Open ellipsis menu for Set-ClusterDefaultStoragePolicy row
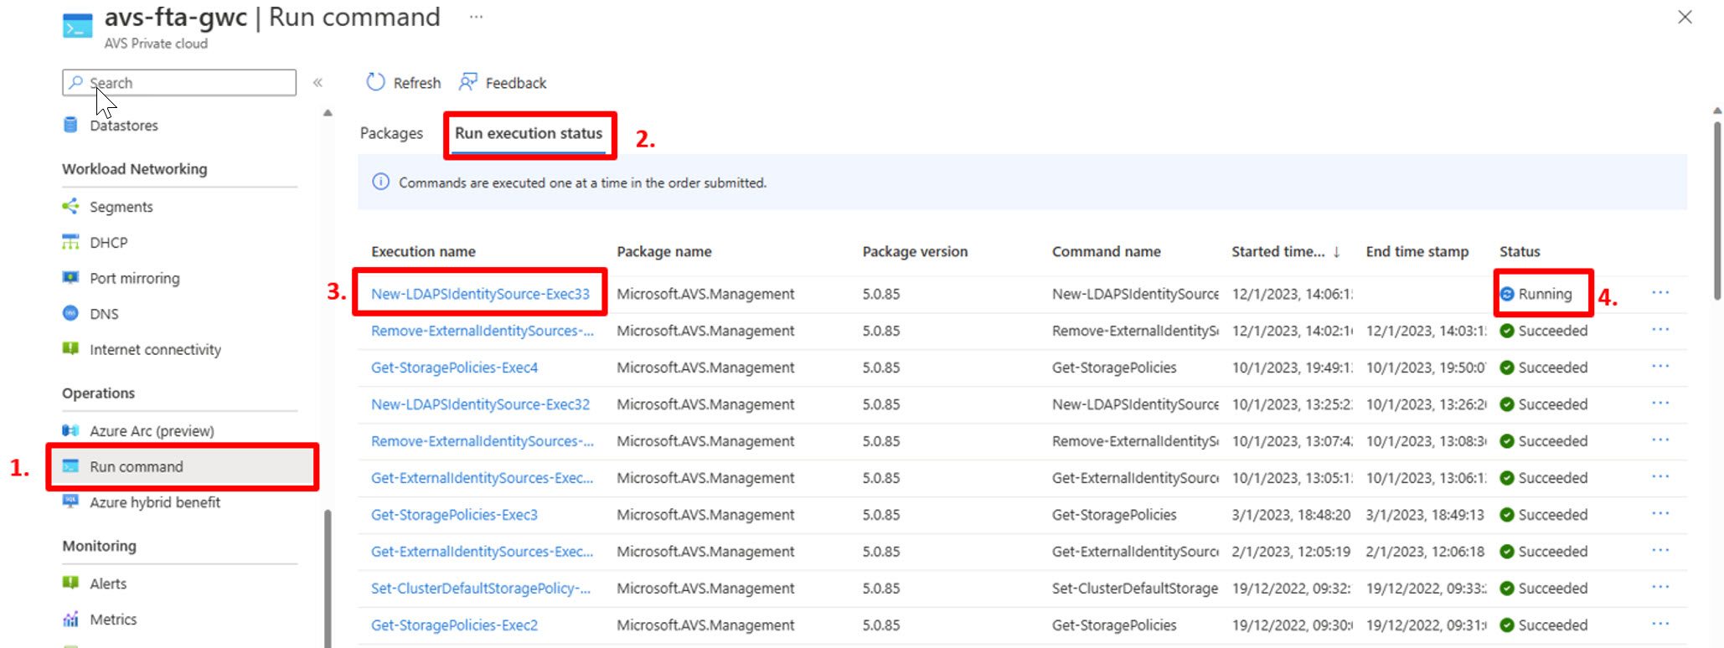Screen dimensions: 1724x648 [1660, 587]
